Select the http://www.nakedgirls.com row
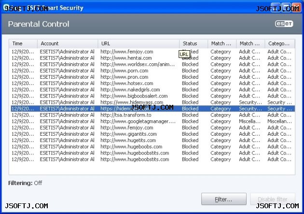 (153, 90)
